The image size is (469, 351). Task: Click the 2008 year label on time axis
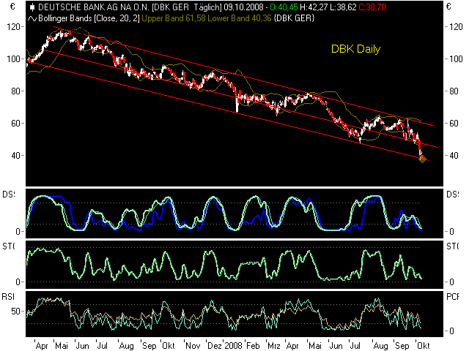click(233, 346)
